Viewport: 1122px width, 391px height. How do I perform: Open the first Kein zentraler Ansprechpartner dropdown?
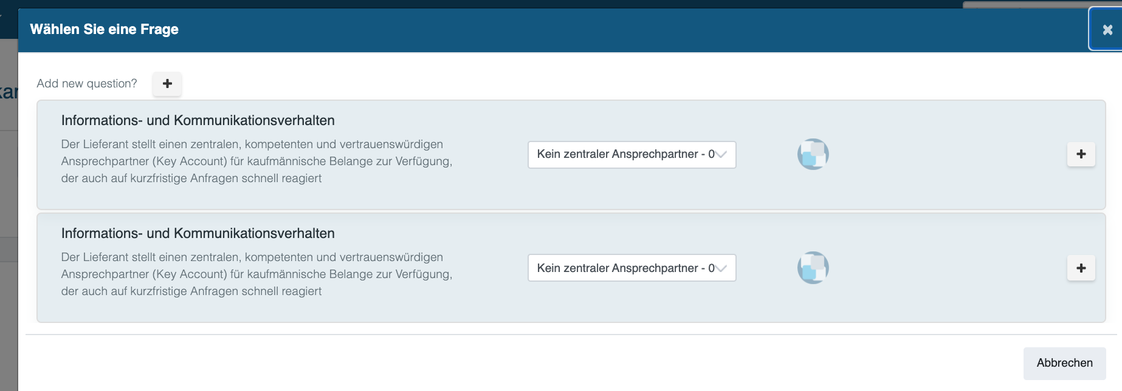point(632,154)
